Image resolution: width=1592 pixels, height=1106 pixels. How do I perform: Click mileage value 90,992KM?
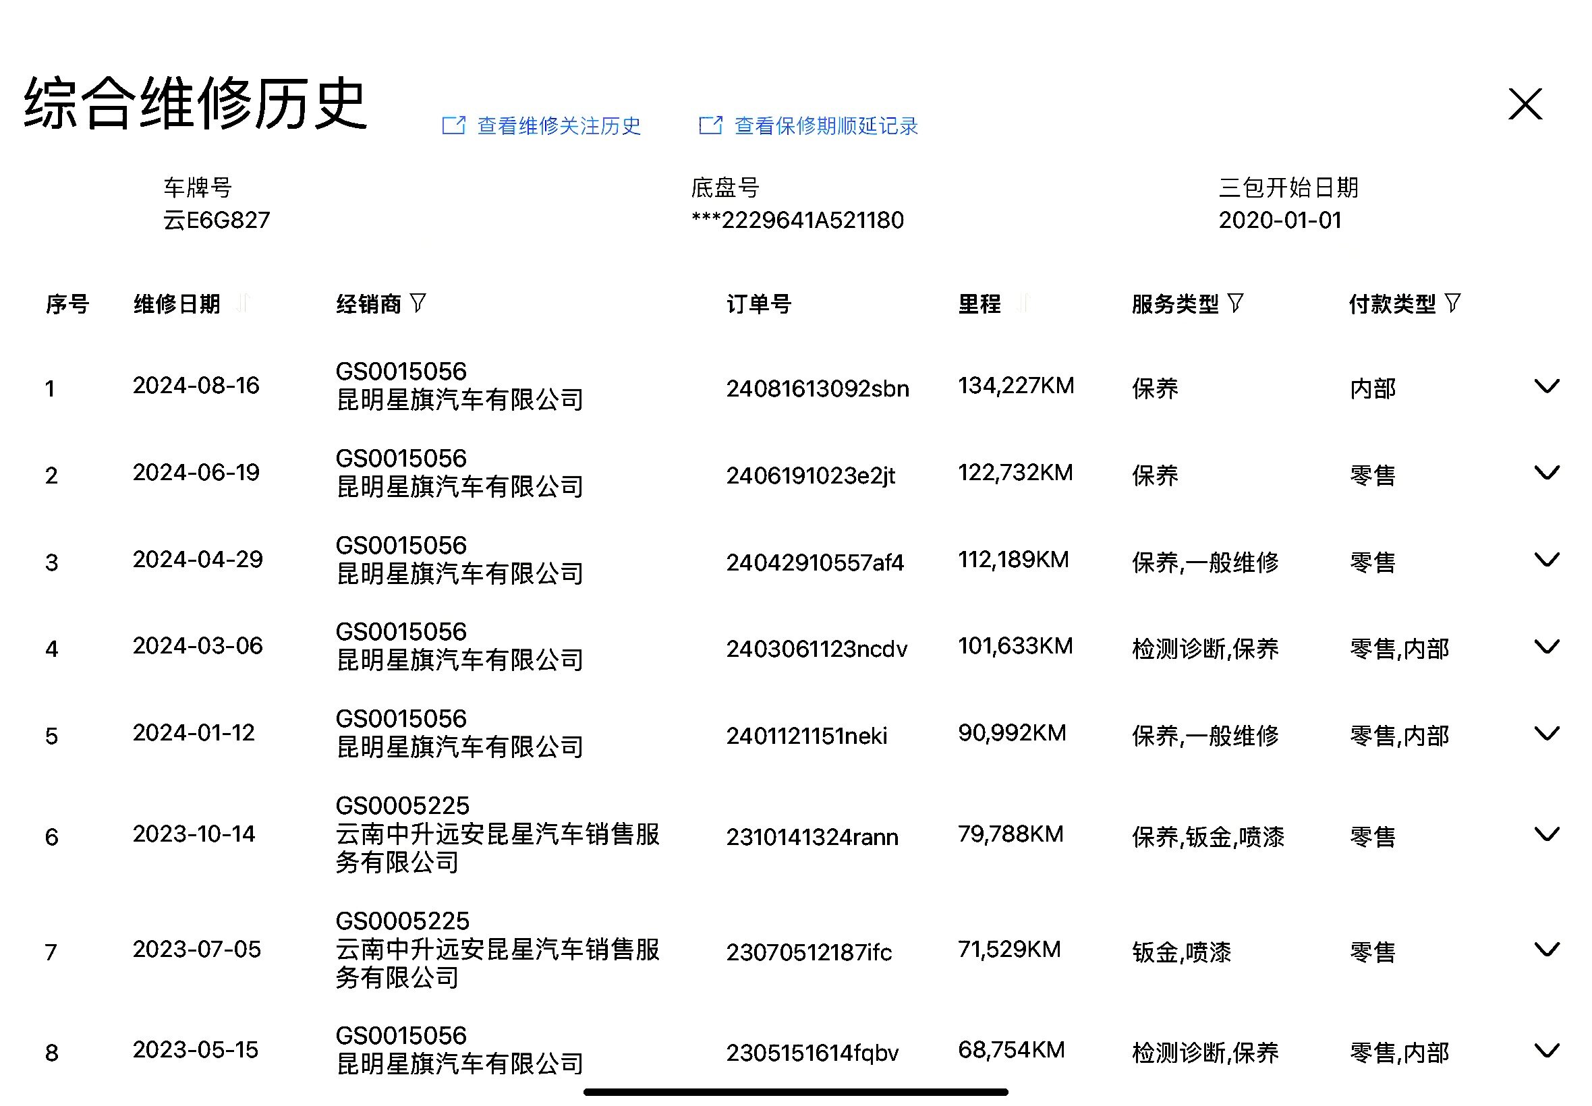point(1012,733)
